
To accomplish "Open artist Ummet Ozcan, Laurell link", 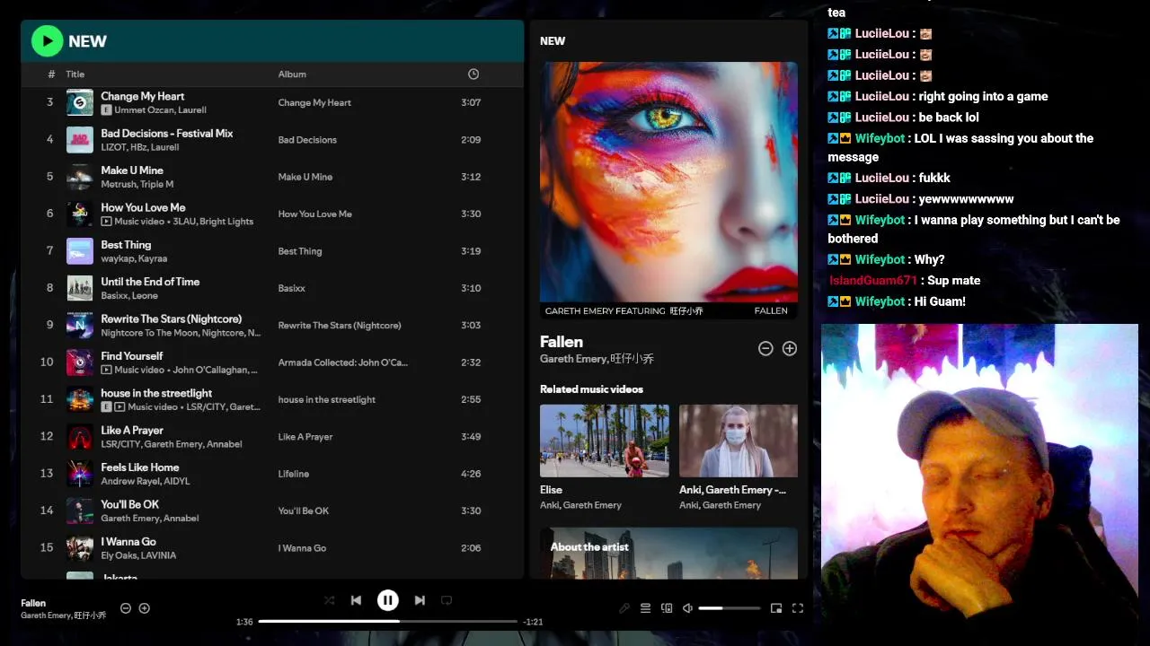I will click(x=160, y=110).
